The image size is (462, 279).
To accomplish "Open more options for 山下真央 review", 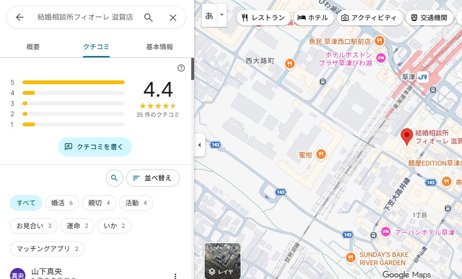I will pyautogui.click(x=175, y=276).
